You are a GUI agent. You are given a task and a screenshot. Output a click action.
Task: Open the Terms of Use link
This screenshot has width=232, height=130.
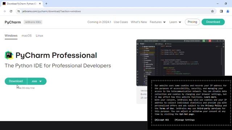(166, 108)
